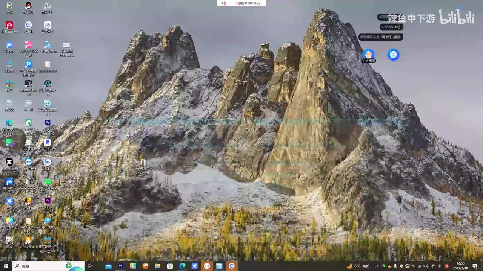Launch the CapCut (剪映专业版) shortcut
This screenshot has height=271, width=483.
9,164
